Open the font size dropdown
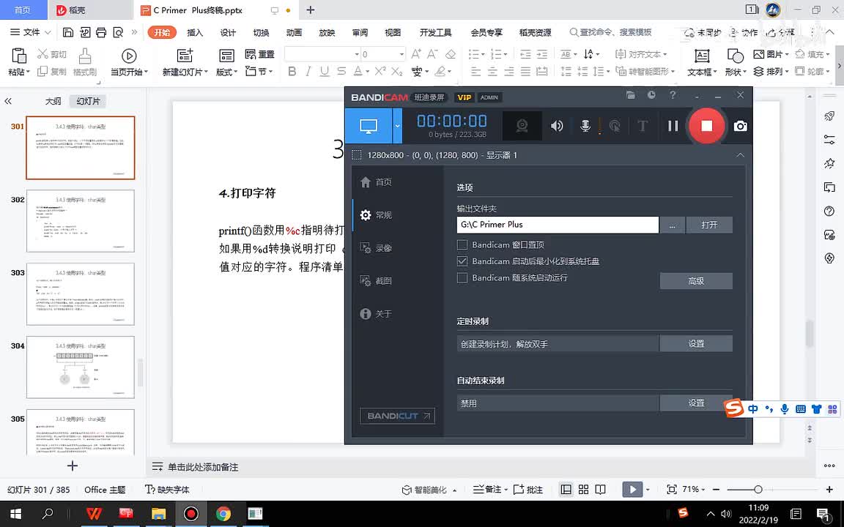This screenshot has width=844, height=527. tap(401, 54)
